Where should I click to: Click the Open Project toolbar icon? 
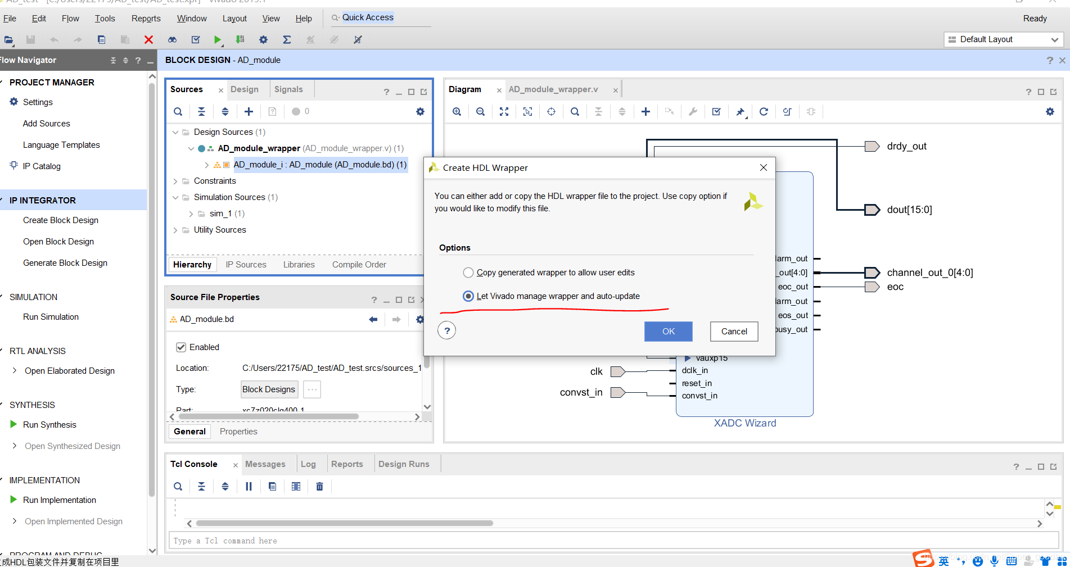tap(8, 39)
